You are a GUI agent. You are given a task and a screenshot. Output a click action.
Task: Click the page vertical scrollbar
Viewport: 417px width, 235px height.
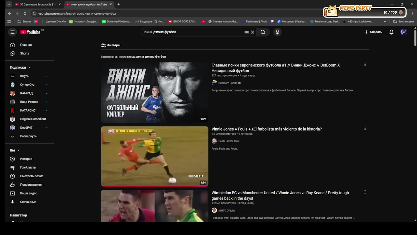tap(415, 39)
